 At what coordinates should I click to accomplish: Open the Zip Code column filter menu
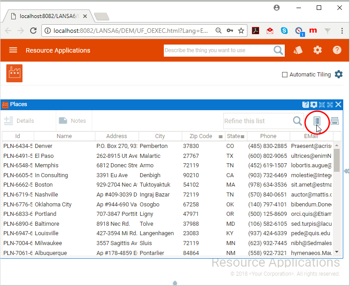[x=220, y=137]
